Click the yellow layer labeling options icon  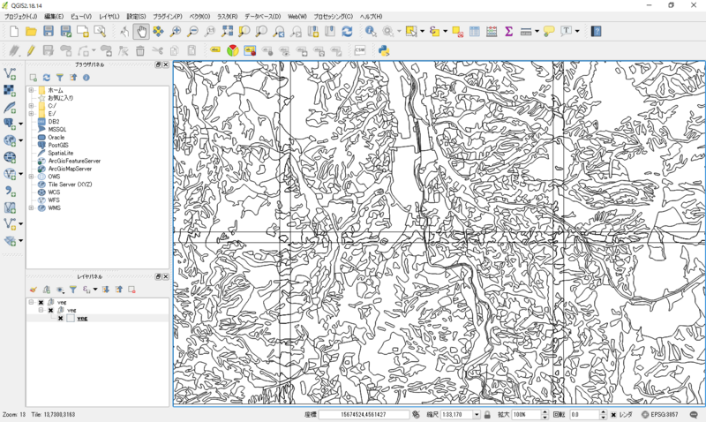[x=215, y=50]
